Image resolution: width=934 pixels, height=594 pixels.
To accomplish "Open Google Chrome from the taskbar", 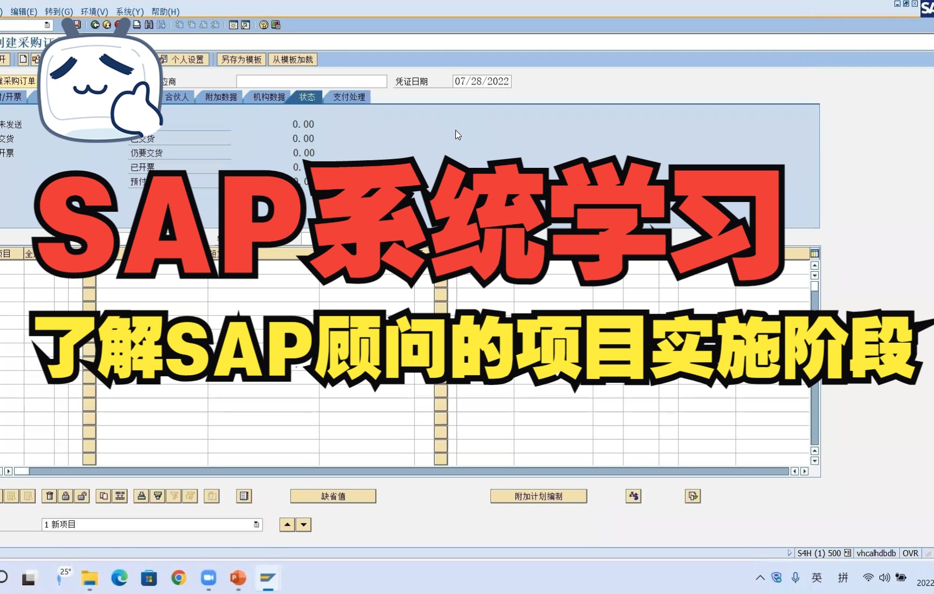I will tap(179, 578).
